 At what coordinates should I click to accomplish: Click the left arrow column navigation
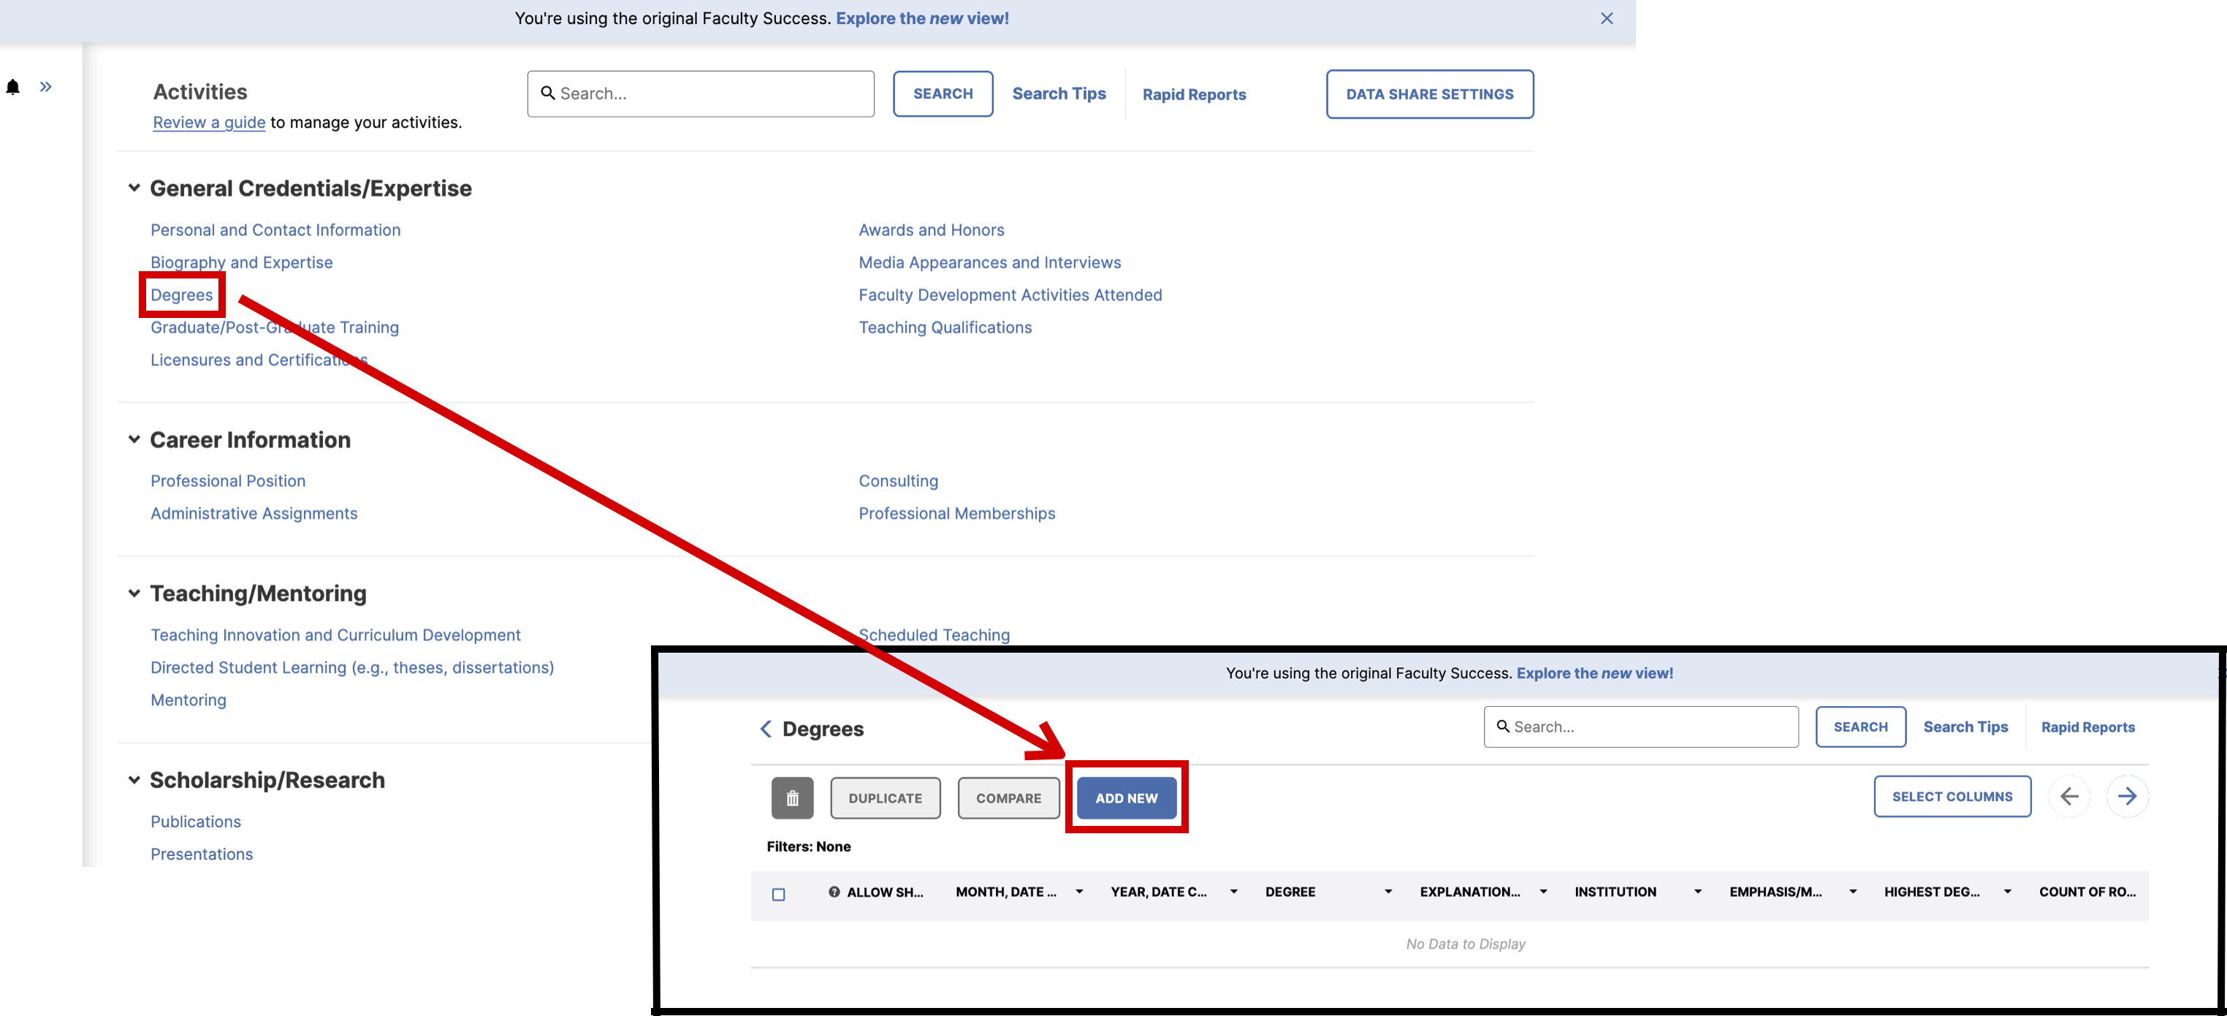(2068, 797)
